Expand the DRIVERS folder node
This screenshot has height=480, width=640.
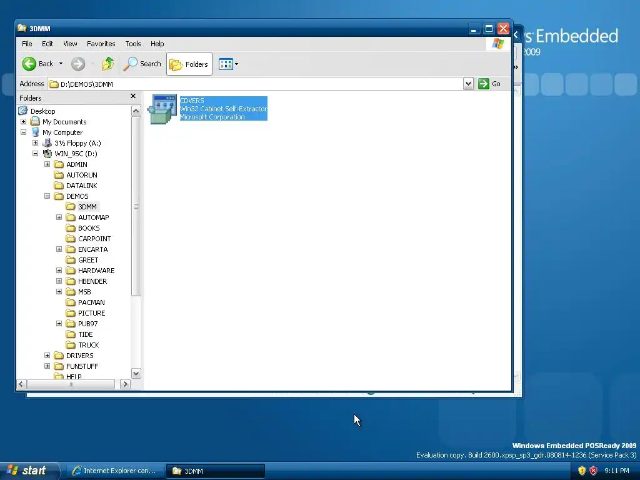tap(47, 355)
